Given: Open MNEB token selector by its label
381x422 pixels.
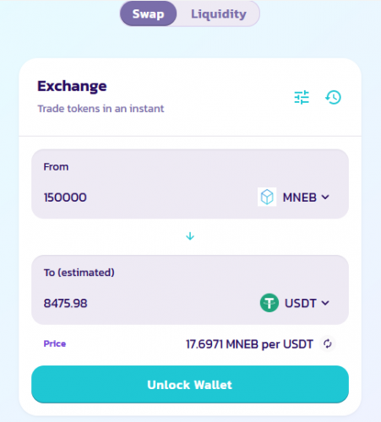Looking at the screenshot, I should pos(300,197).
